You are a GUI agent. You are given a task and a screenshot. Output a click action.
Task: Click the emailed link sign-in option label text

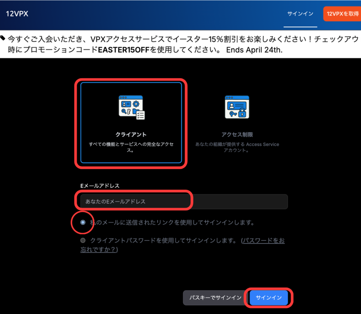[171, 222]
